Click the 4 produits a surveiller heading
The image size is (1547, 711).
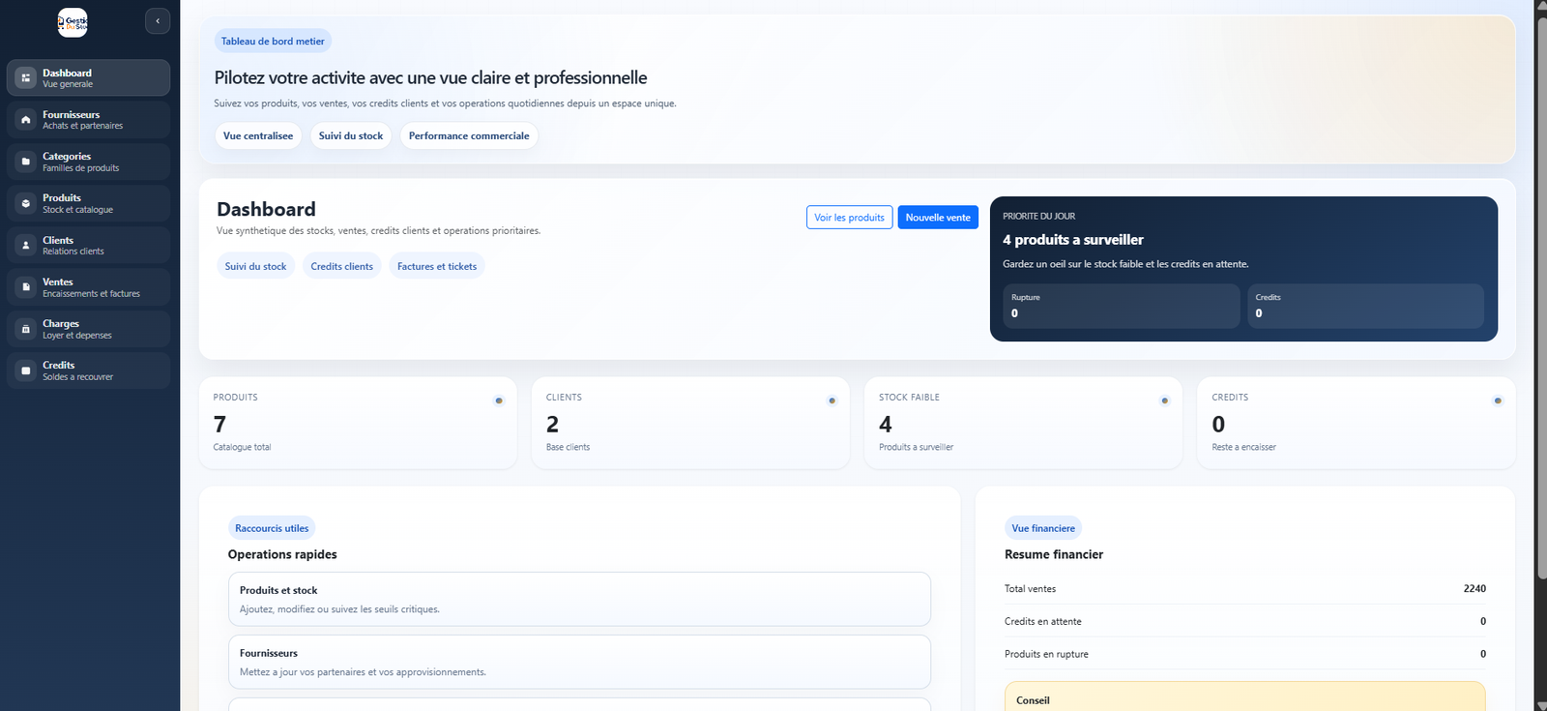tap(1073, 240)
